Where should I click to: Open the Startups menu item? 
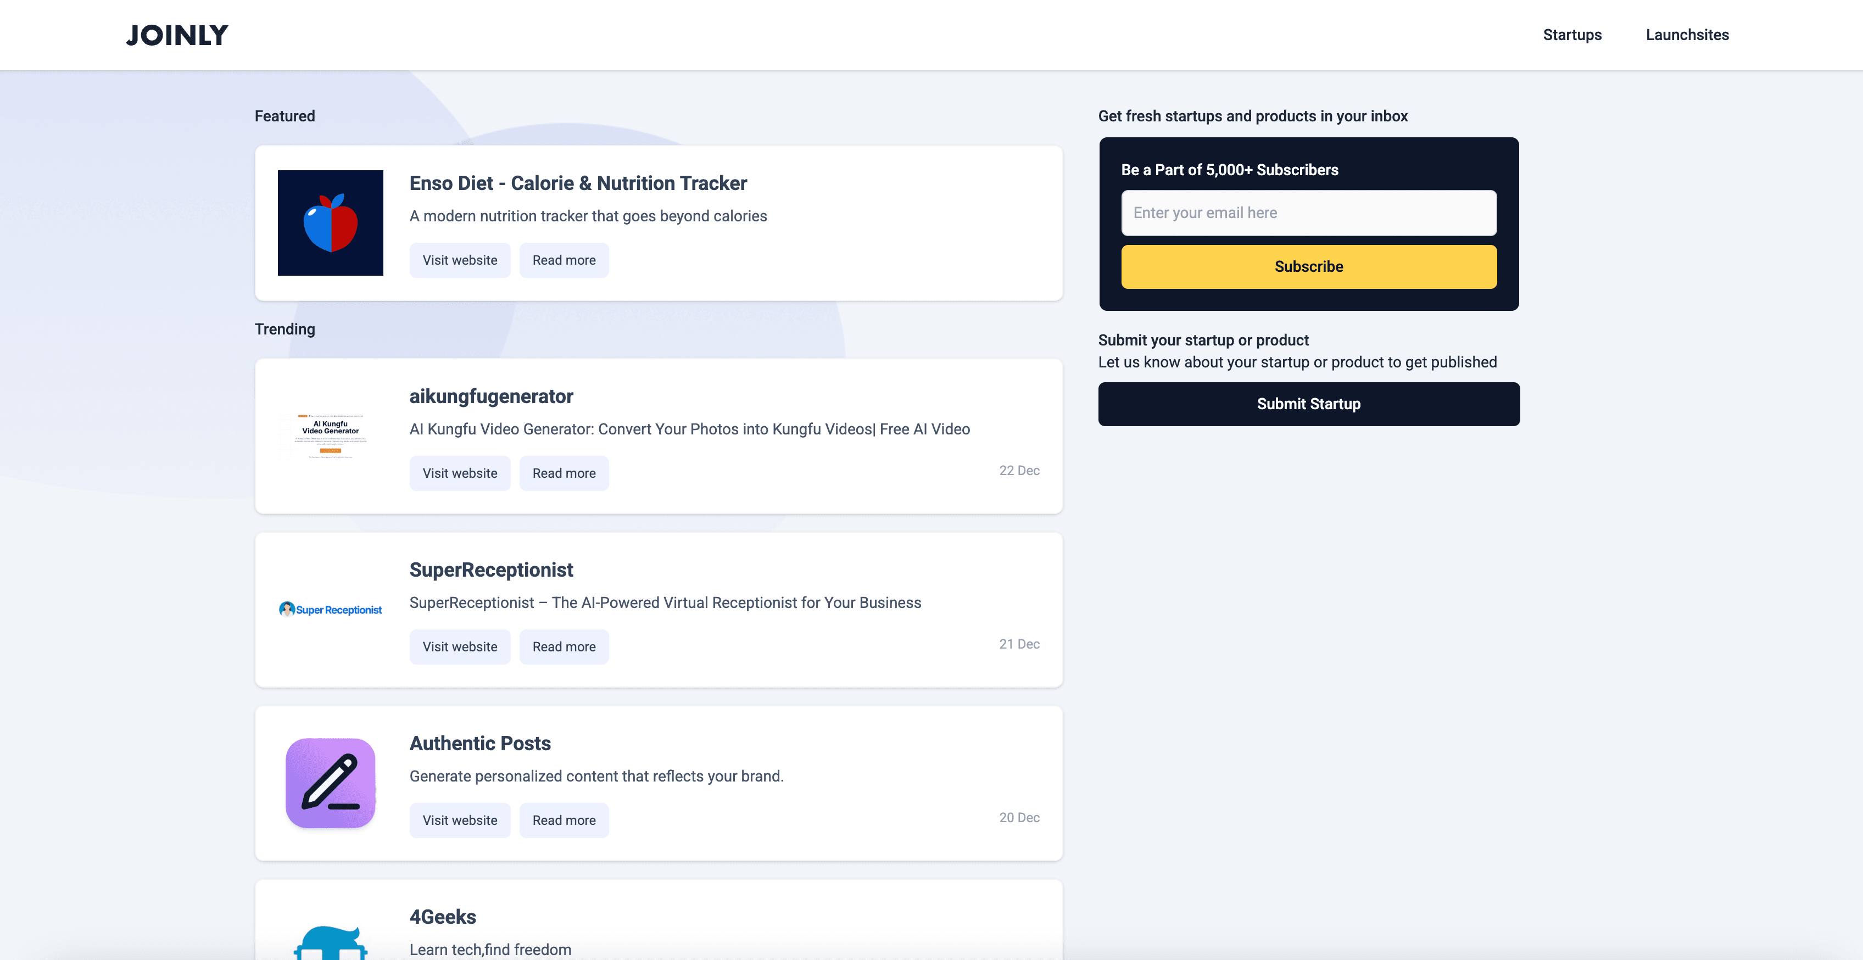point(1571,35)
